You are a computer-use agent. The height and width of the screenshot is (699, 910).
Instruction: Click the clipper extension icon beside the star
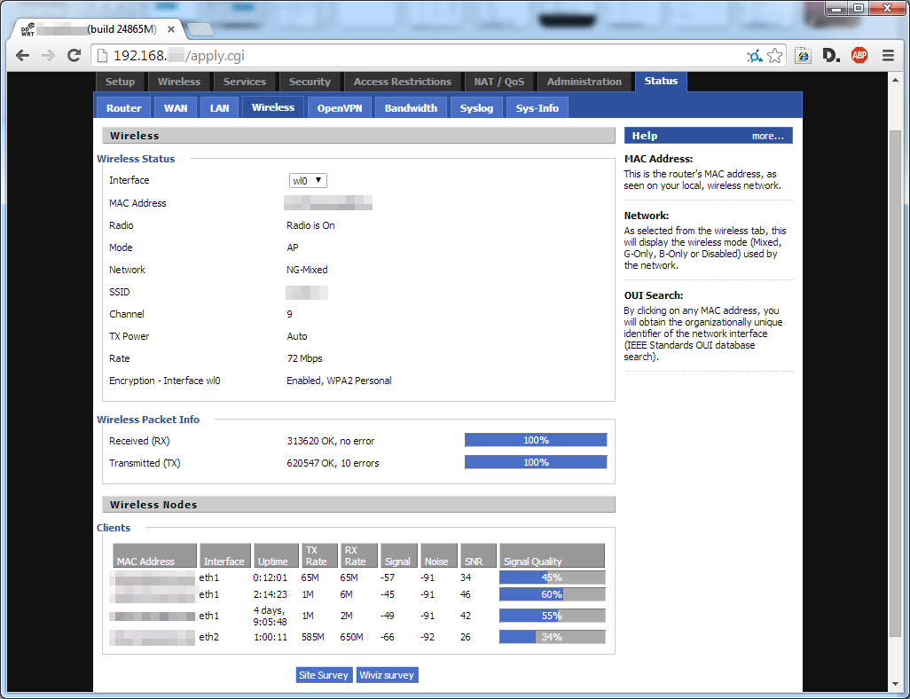(802, 55)
